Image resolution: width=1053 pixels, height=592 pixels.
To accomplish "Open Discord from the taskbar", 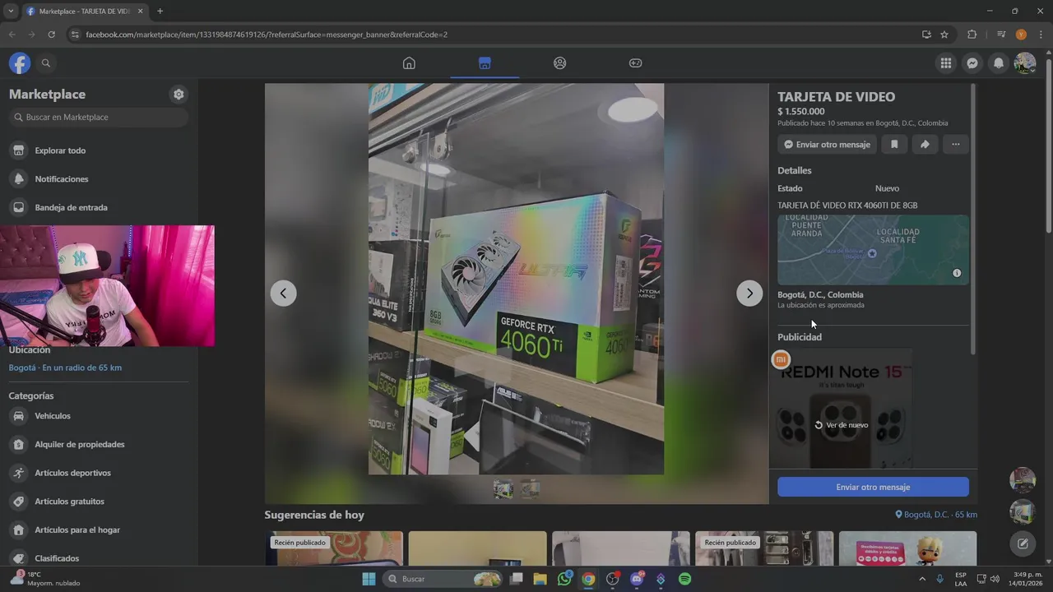I will coord(637,579).
